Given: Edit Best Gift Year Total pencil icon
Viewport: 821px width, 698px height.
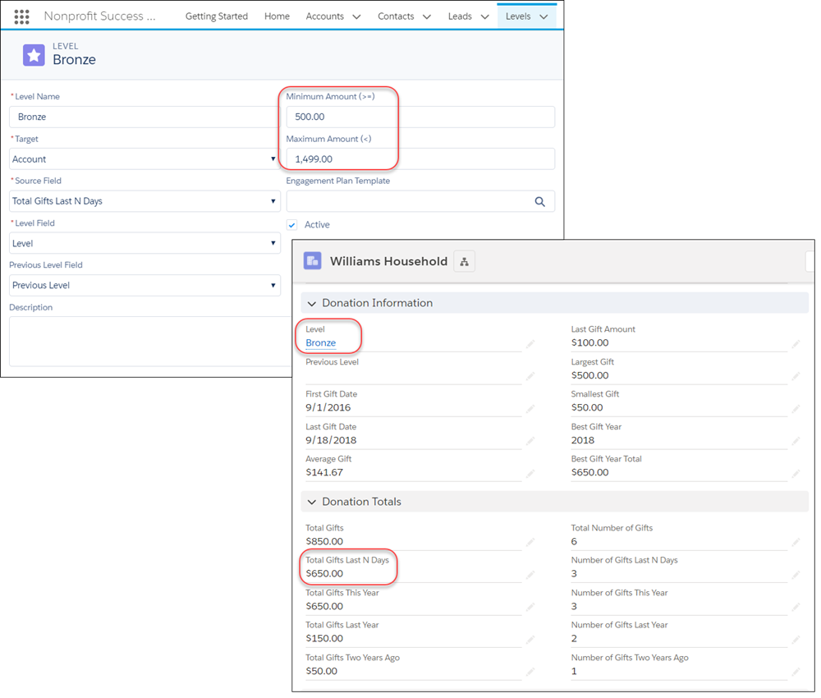Looking at the screenshot, I should pos(796,473).
